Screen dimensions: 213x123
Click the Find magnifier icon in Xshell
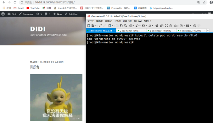pos(125,26)
